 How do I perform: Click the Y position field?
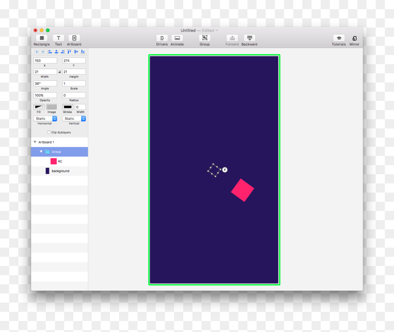74,61
